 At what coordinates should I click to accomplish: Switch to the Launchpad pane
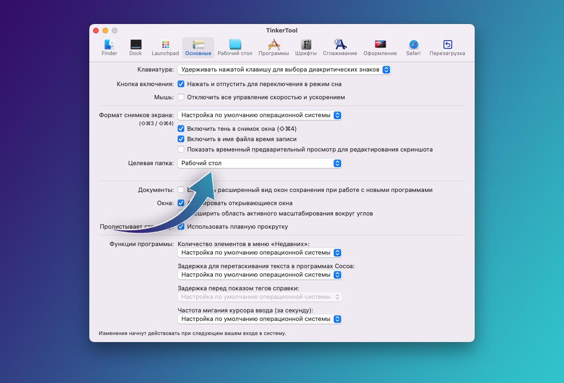[165, 48]
